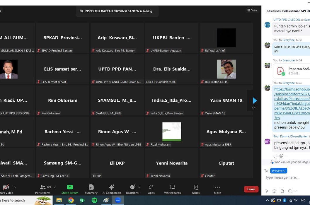Viewport: 310px width, 205px height.
Task: Open the AI Companion panel
Action: point(112,189)
